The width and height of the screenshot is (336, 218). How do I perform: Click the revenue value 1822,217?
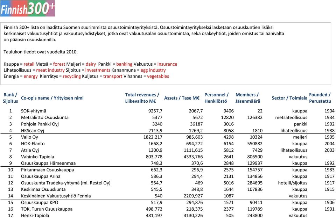click(x=153, y=137)
